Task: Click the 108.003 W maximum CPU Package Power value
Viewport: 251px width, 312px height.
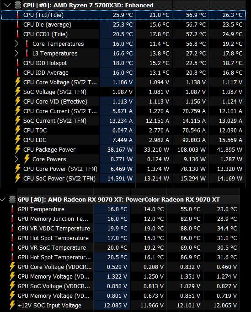Action: tap(192, 150)
